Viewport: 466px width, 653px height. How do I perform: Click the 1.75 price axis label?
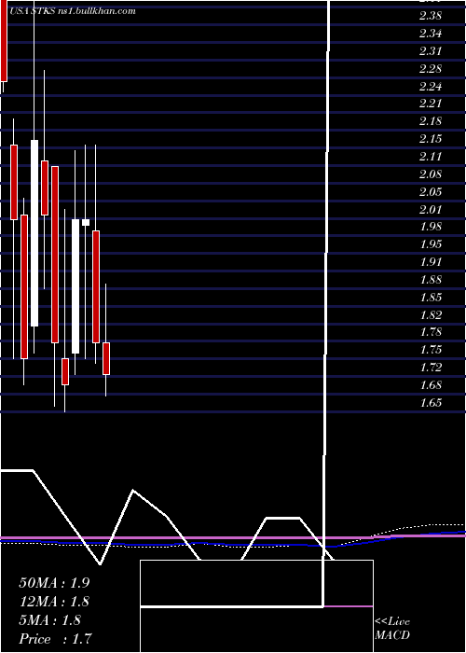coord(431,350)
